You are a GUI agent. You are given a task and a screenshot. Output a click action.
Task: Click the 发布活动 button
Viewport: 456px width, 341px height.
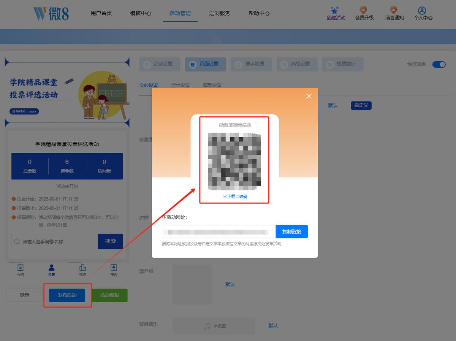pyautogui.click(x=67, y=295)
